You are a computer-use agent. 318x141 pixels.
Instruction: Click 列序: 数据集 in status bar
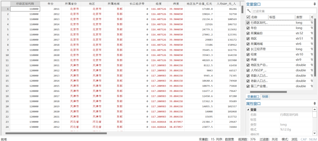[x=225, y=139]
